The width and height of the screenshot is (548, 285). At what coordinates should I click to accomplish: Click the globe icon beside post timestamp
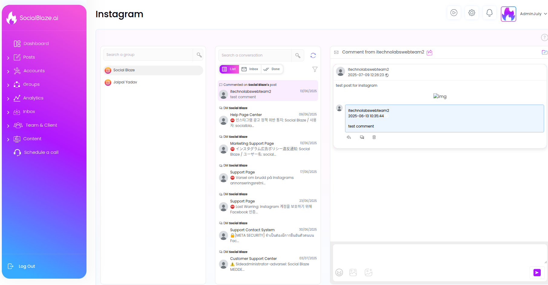click(x=387, y=75)
